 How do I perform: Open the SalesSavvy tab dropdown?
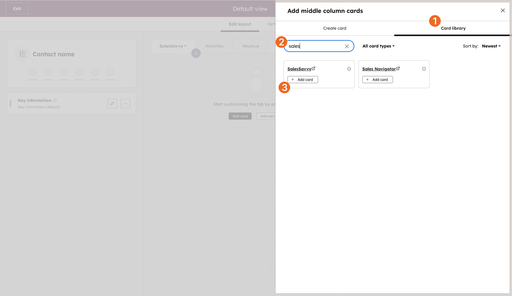point(173,46)
